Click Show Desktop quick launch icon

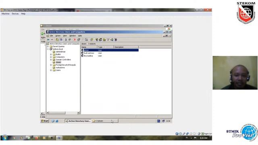53,121
